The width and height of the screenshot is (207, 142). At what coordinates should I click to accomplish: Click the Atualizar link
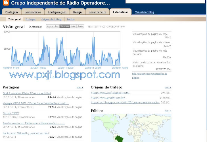[36, 27]
